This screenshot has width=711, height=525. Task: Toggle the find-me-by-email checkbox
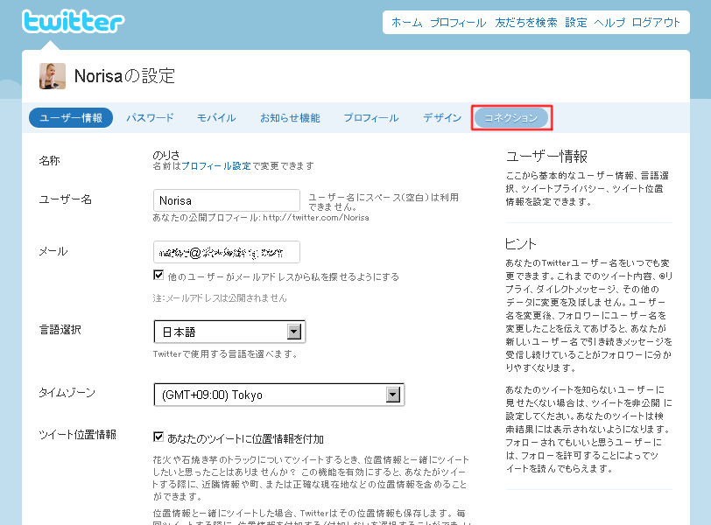(158, 275)
